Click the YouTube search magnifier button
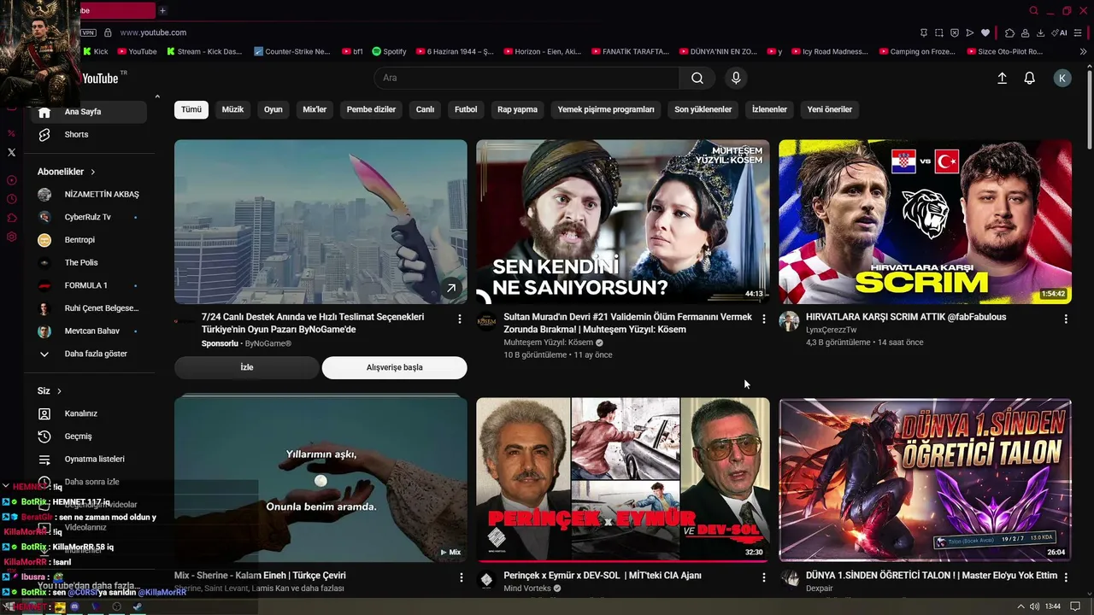Image resolution: width=1094 pixels, height=615 pixels. 697,78
